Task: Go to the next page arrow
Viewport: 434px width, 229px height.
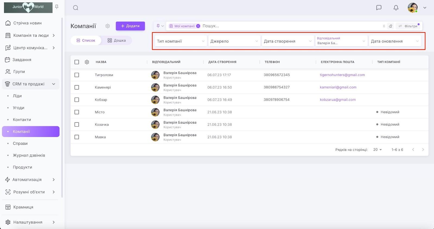Action: pyautogui.click(x=423, y=150)
